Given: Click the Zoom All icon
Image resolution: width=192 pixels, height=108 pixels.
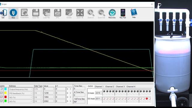Looking at the screenshot, I should point(80,14).
